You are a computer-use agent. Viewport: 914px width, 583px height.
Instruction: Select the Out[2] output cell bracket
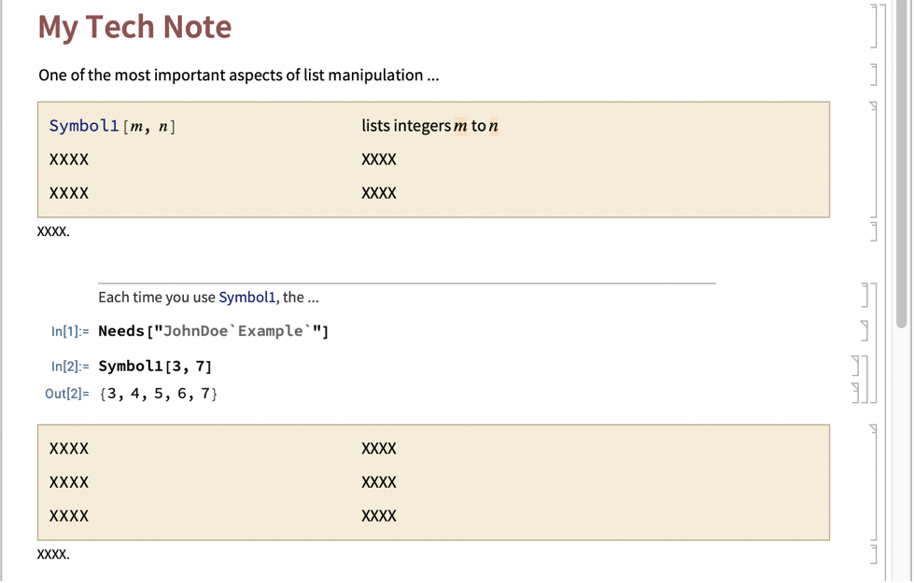tap(856, 393)
